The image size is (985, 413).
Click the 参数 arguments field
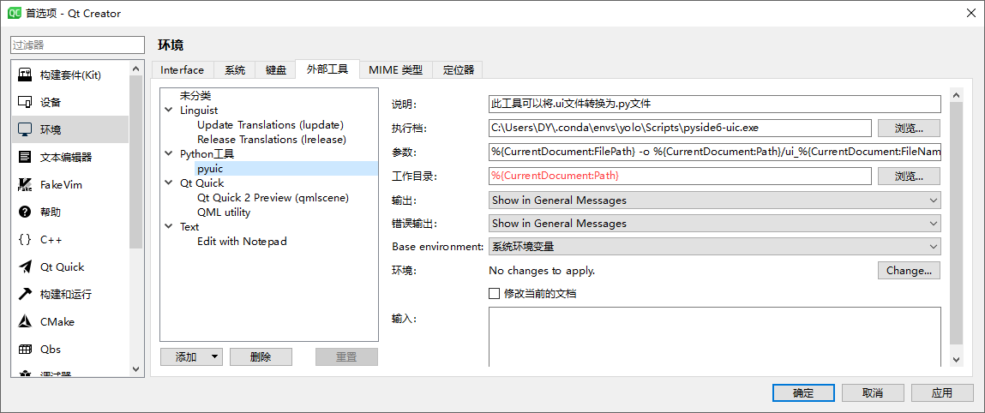714,152
